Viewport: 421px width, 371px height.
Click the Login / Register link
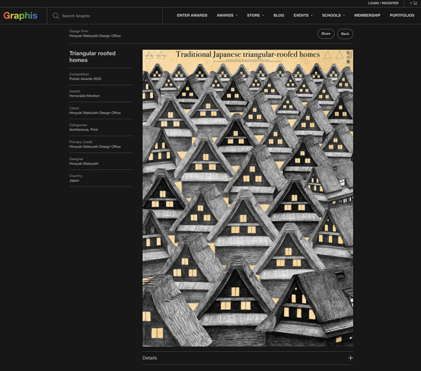click(383, 3)
